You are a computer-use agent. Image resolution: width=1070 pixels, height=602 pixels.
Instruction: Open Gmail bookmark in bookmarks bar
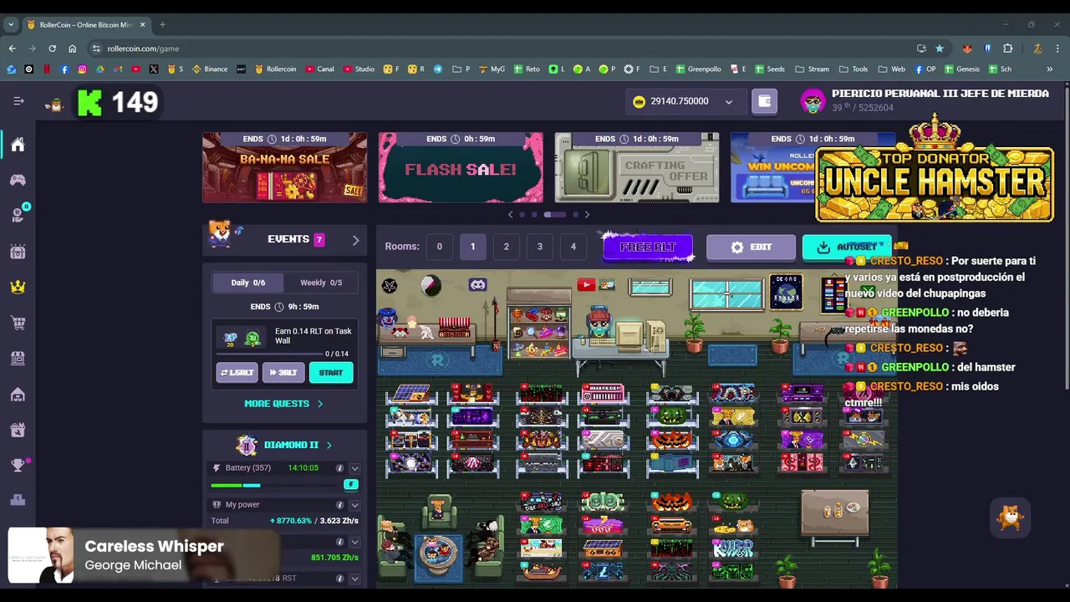point(118,69)
